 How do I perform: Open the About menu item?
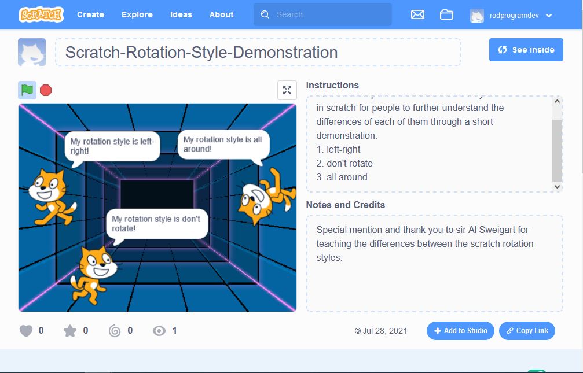pyautogui.click(x=221, y=14)
